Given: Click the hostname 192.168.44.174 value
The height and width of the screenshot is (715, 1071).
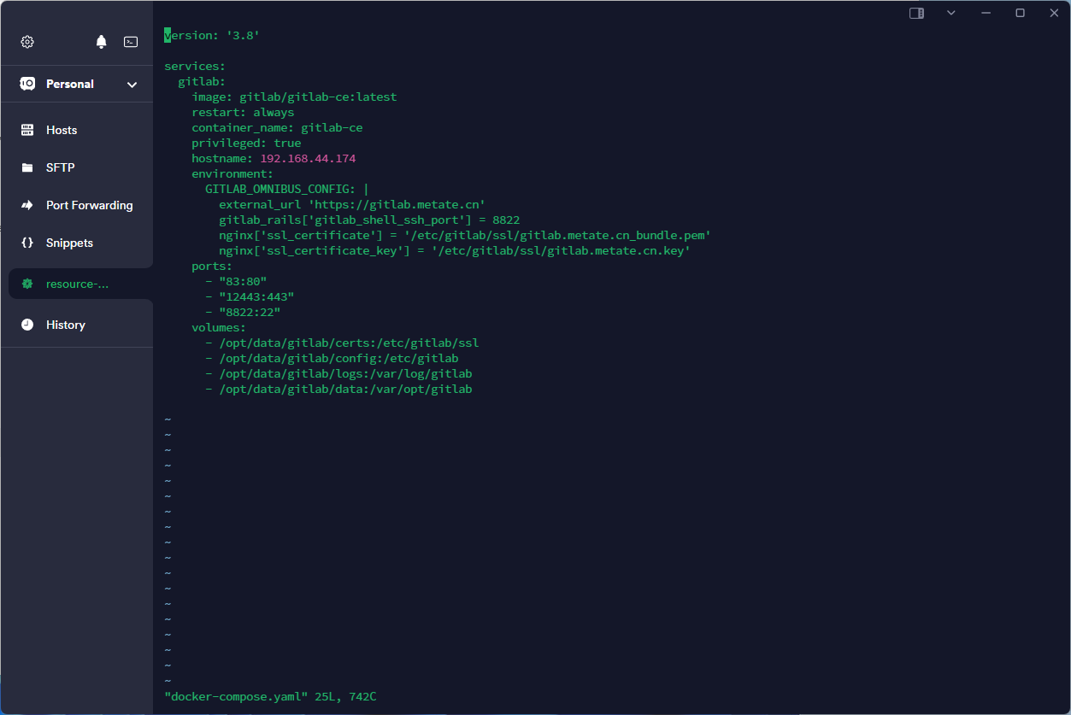Looking at the screenshot, I should pos(308,158).
